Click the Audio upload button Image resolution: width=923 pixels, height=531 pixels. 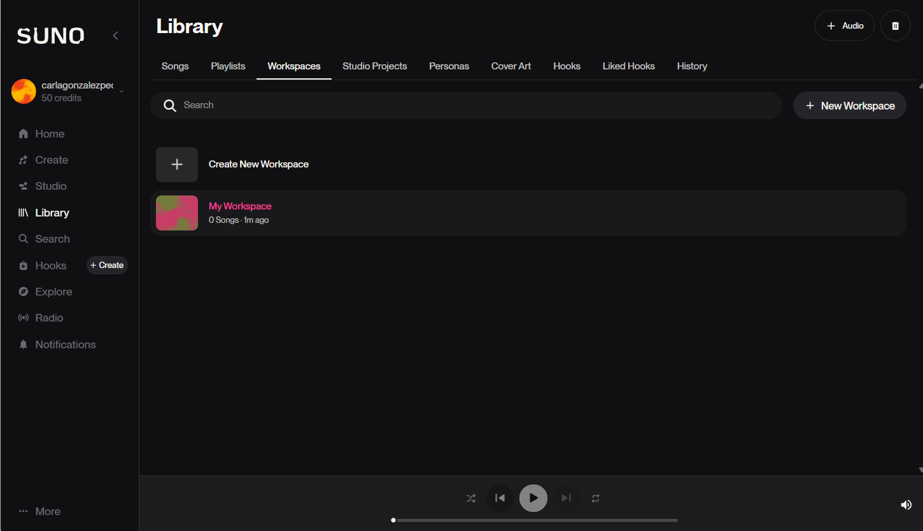click(x=844, y=26)
